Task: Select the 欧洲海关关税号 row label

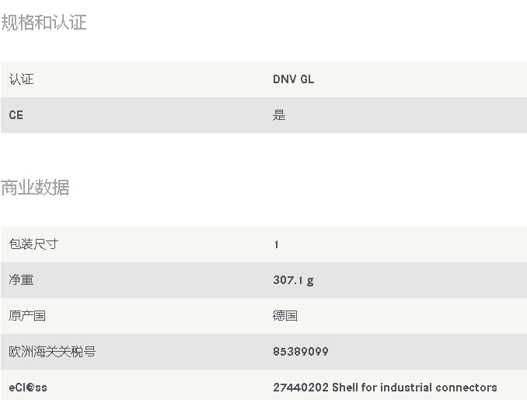Action: pos(52,352)
